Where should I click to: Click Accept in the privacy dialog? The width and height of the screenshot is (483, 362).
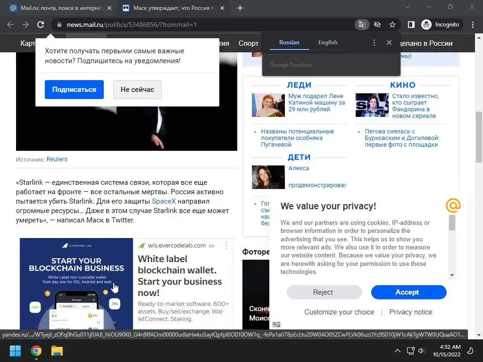(x=409, y=292)
